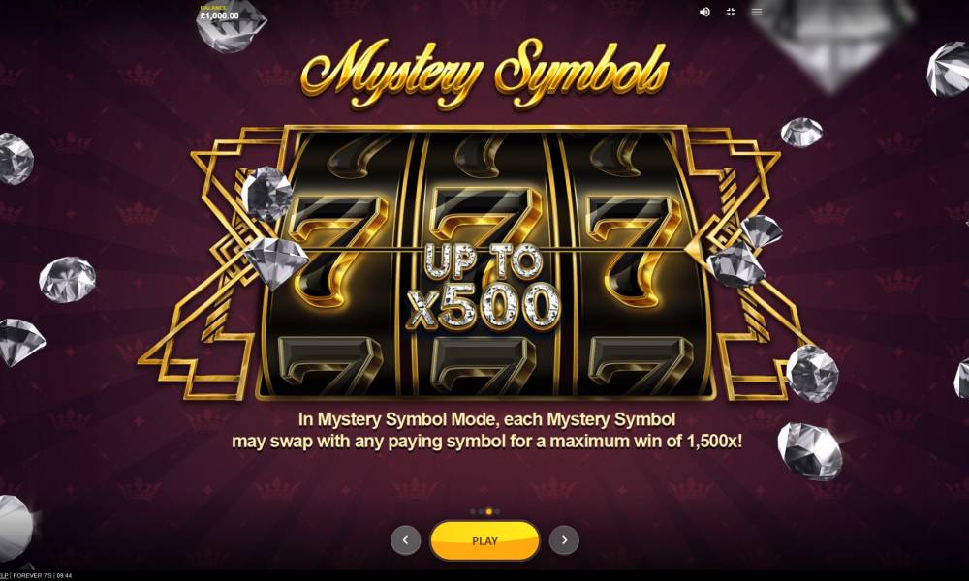Screen dimensions: 969x581
Task: Select the first pagination dot
Action: click(x=473, y=512)
